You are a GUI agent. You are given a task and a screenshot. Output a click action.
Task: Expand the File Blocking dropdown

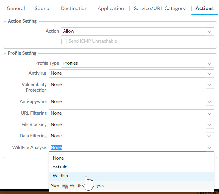click(x=210, y=125)
